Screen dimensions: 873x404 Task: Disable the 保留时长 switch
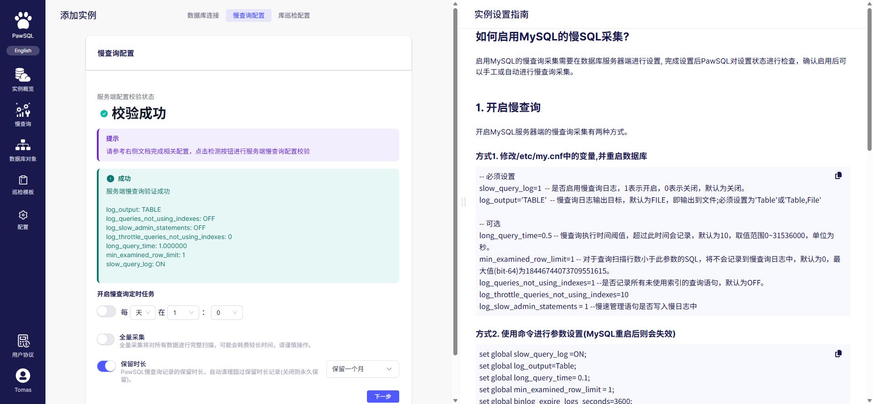(106, 366)
